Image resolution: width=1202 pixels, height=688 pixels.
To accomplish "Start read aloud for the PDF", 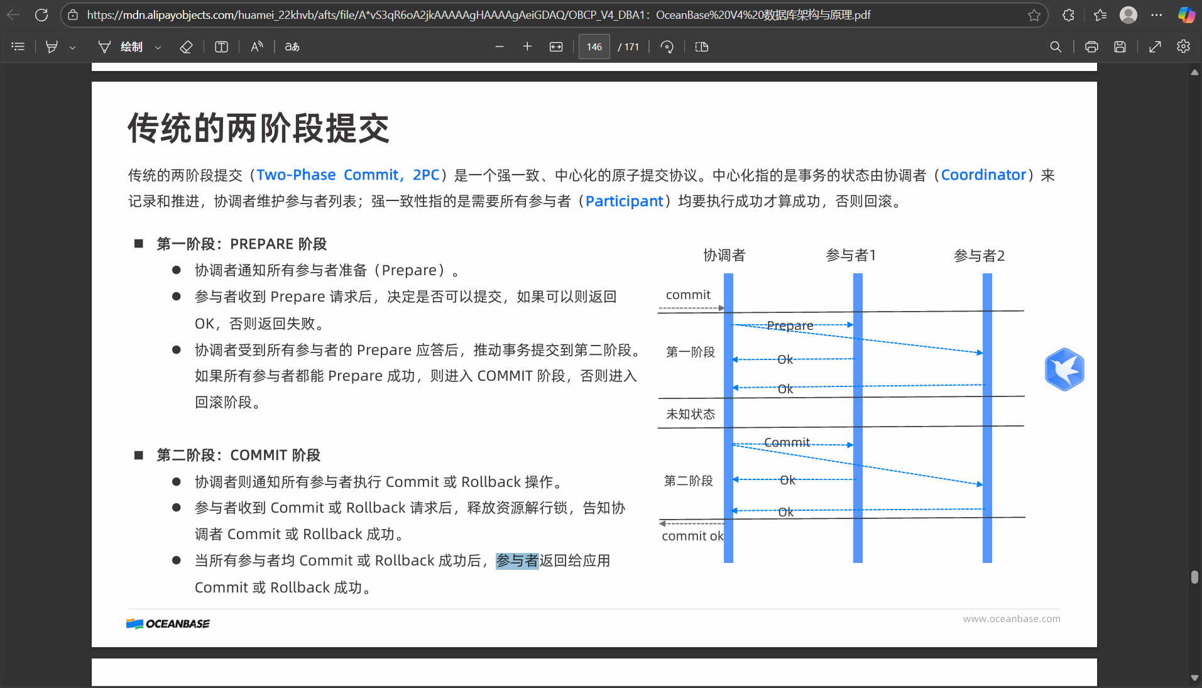I will 256,46.
